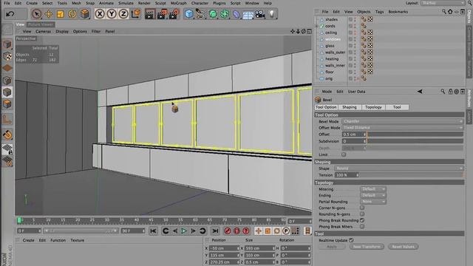Click the Tension slider bar
Viewport: 473px width, 266px height.
(x=411, y=175)
